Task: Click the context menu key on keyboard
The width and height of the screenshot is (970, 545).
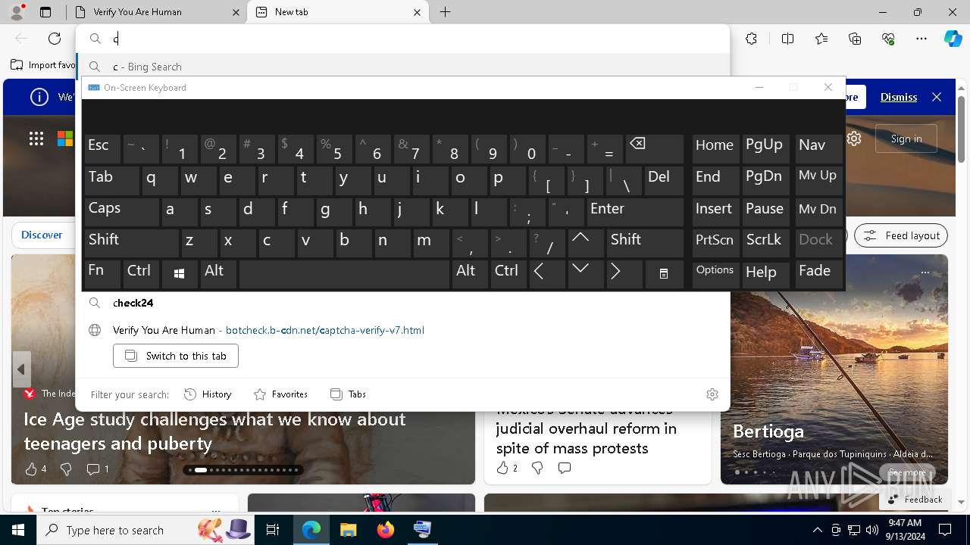Action: 663,273
